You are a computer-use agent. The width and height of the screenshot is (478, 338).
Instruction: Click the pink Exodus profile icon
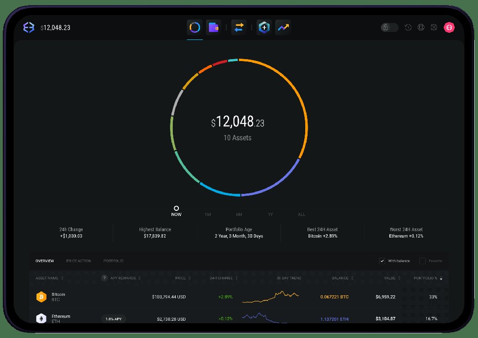click(x=449, y=28)
